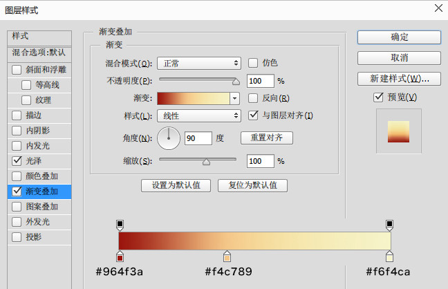Click 复位为默认值 button

pyautogui.click(x=252, y=185)
